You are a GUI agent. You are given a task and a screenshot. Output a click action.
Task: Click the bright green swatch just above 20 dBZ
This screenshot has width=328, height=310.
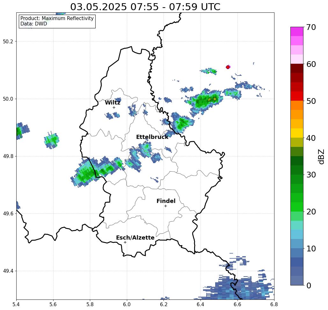297,207
